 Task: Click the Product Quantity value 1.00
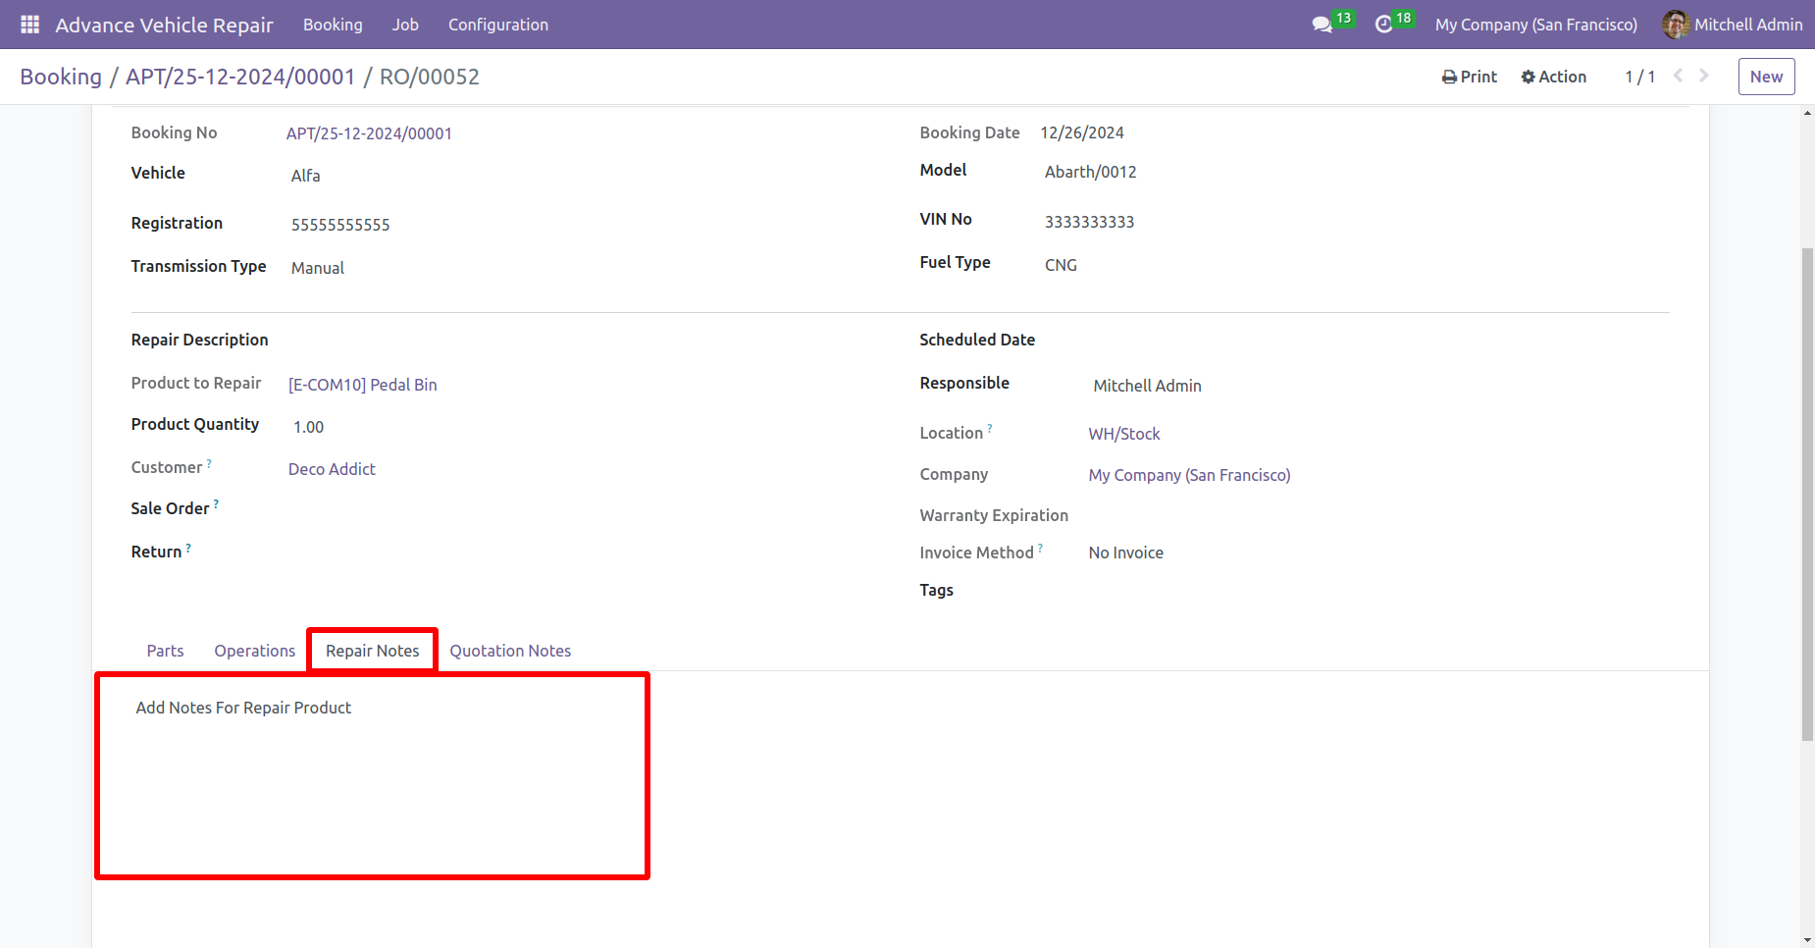[308, 427]
